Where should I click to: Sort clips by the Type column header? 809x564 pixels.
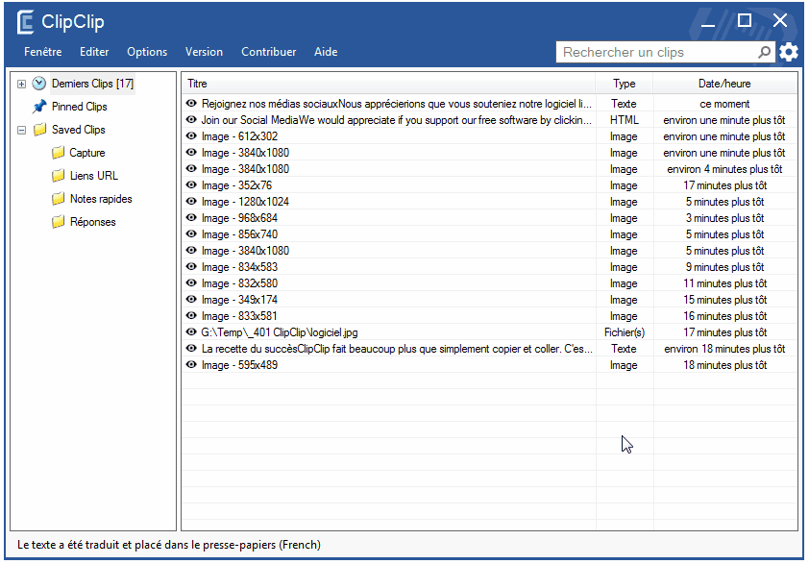click(x=625, y=84)
